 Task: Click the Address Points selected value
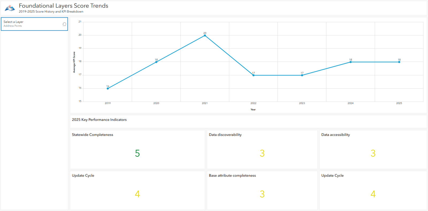(x=13, y=26)
